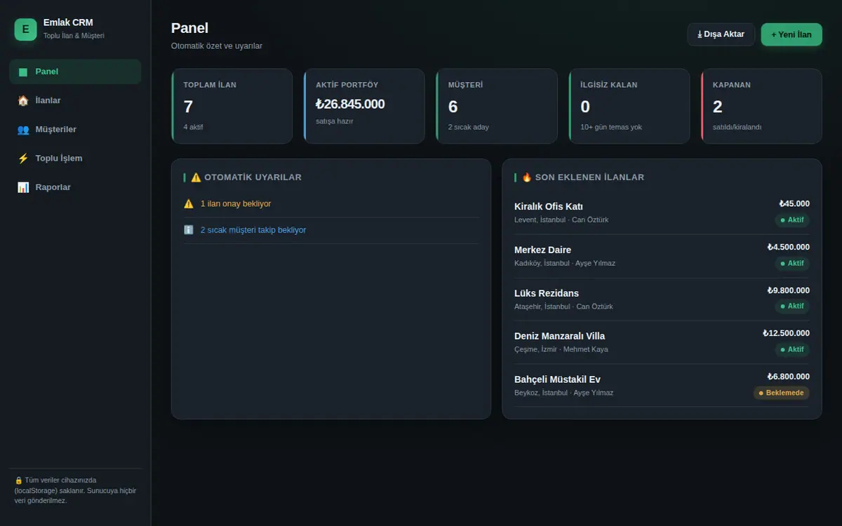Screen dimensions: 842x526
Task: Click the ₺4.500.000 price of Merkez Daire
Action: (x=789, y=247)
